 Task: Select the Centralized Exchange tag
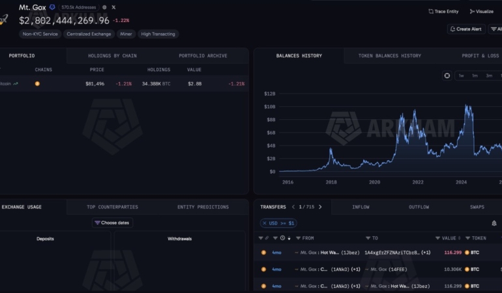coord(89,34)
